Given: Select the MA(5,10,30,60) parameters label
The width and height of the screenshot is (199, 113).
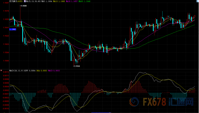Looking at the screenshot, I should 34,1.
